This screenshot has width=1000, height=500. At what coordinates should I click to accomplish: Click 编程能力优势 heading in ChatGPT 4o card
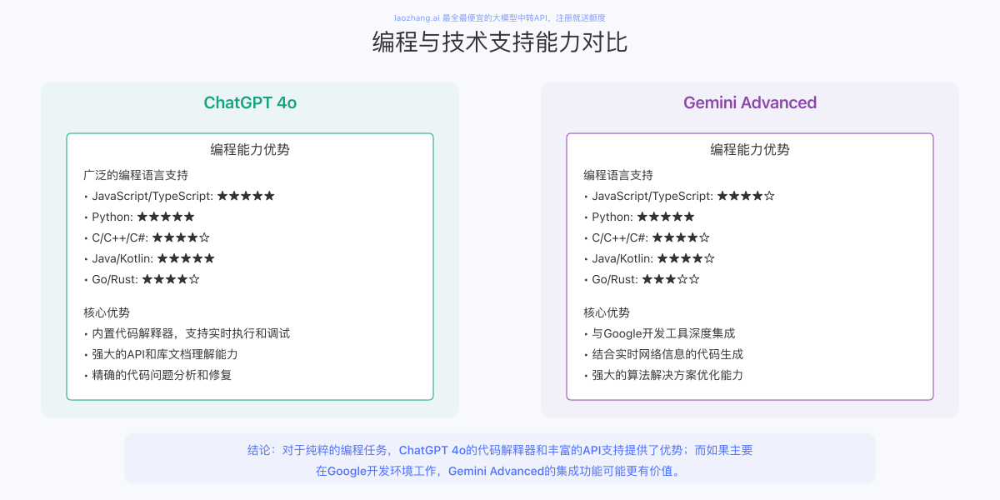tap(250, 150)
